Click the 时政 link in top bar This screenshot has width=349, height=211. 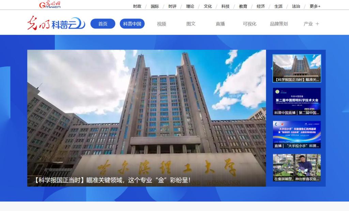click(x=137, y=6)
